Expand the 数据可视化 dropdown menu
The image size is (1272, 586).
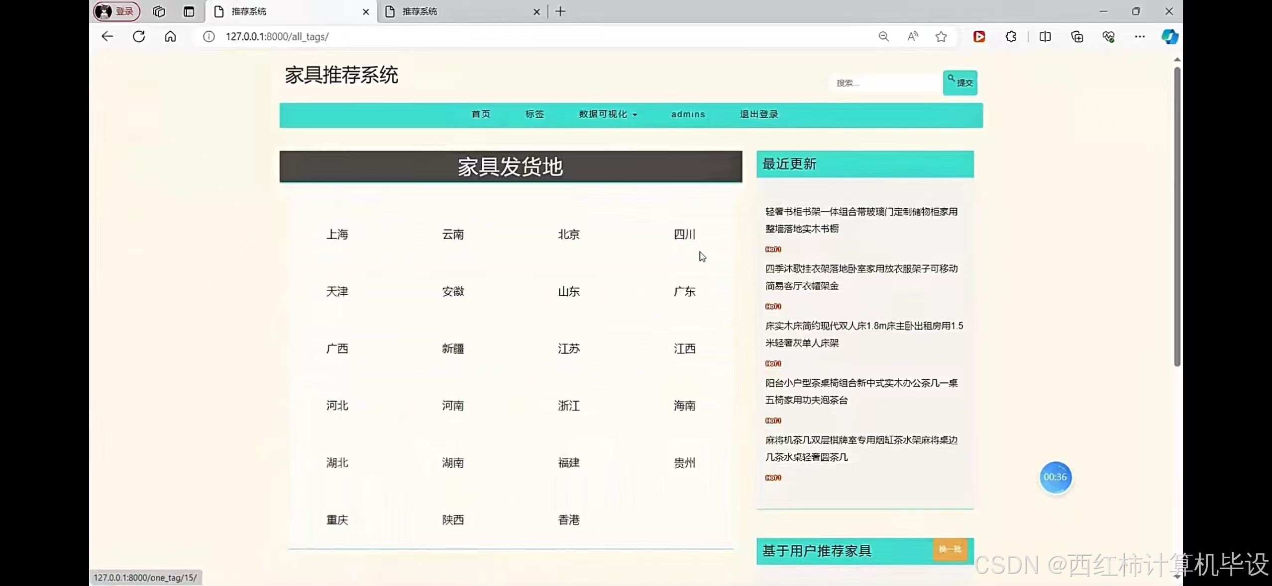pos(607,114)
